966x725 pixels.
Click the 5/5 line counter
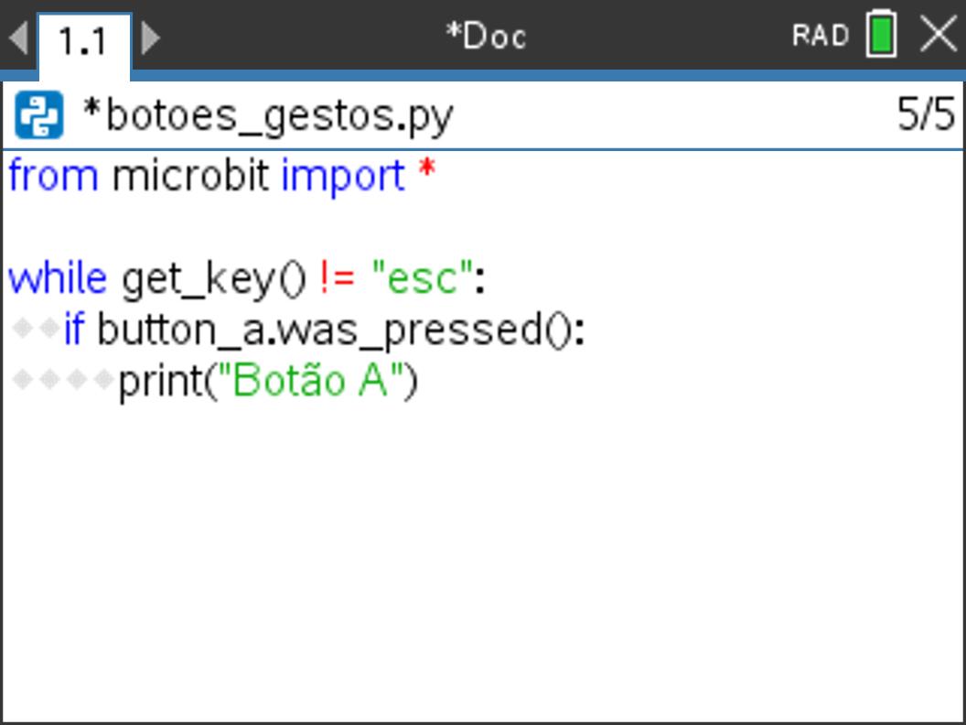[x=926, y=114]
